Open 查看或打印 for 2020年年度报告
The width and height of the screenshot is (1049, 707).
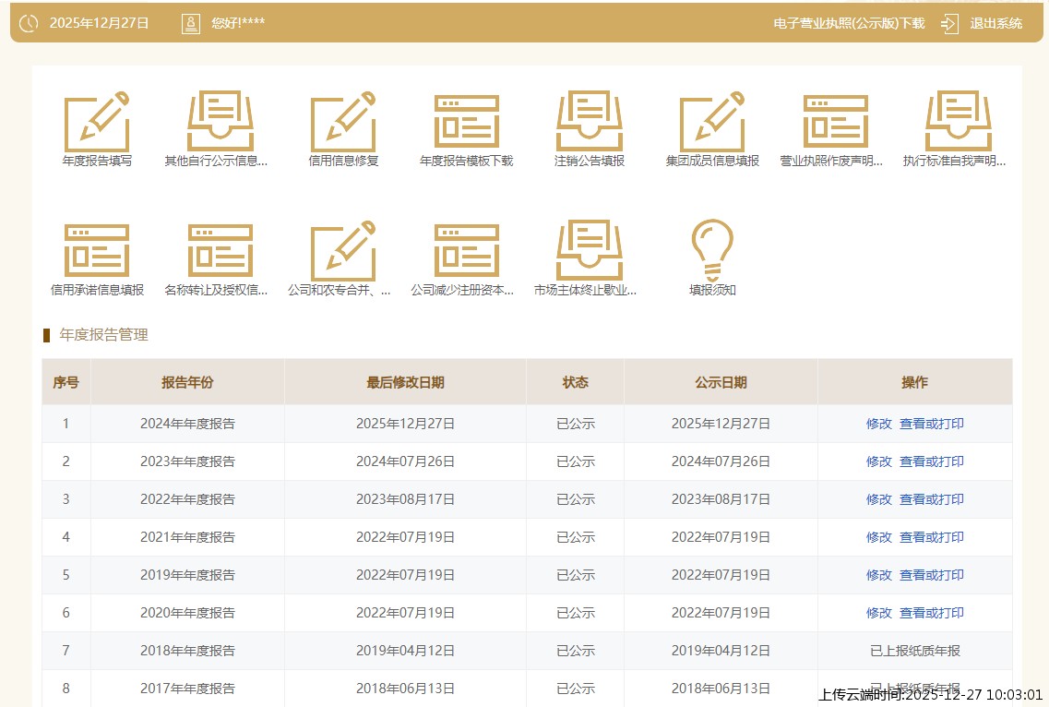coord(932,613)
